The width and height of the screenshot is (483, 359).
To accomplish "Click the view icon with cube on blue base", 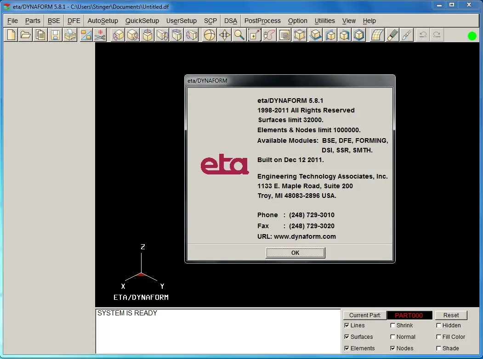I will click(315, 35).
